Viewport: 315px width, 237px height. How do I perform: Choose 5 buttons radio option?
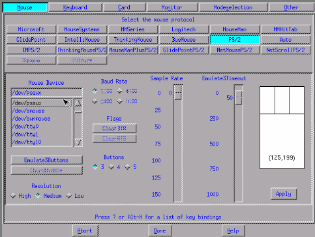point(127,167)
